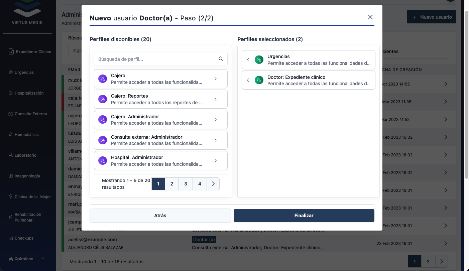Click next page arrow in profile pagination
This screenshot has width=469, height=271.
click(x=213, y=184)
